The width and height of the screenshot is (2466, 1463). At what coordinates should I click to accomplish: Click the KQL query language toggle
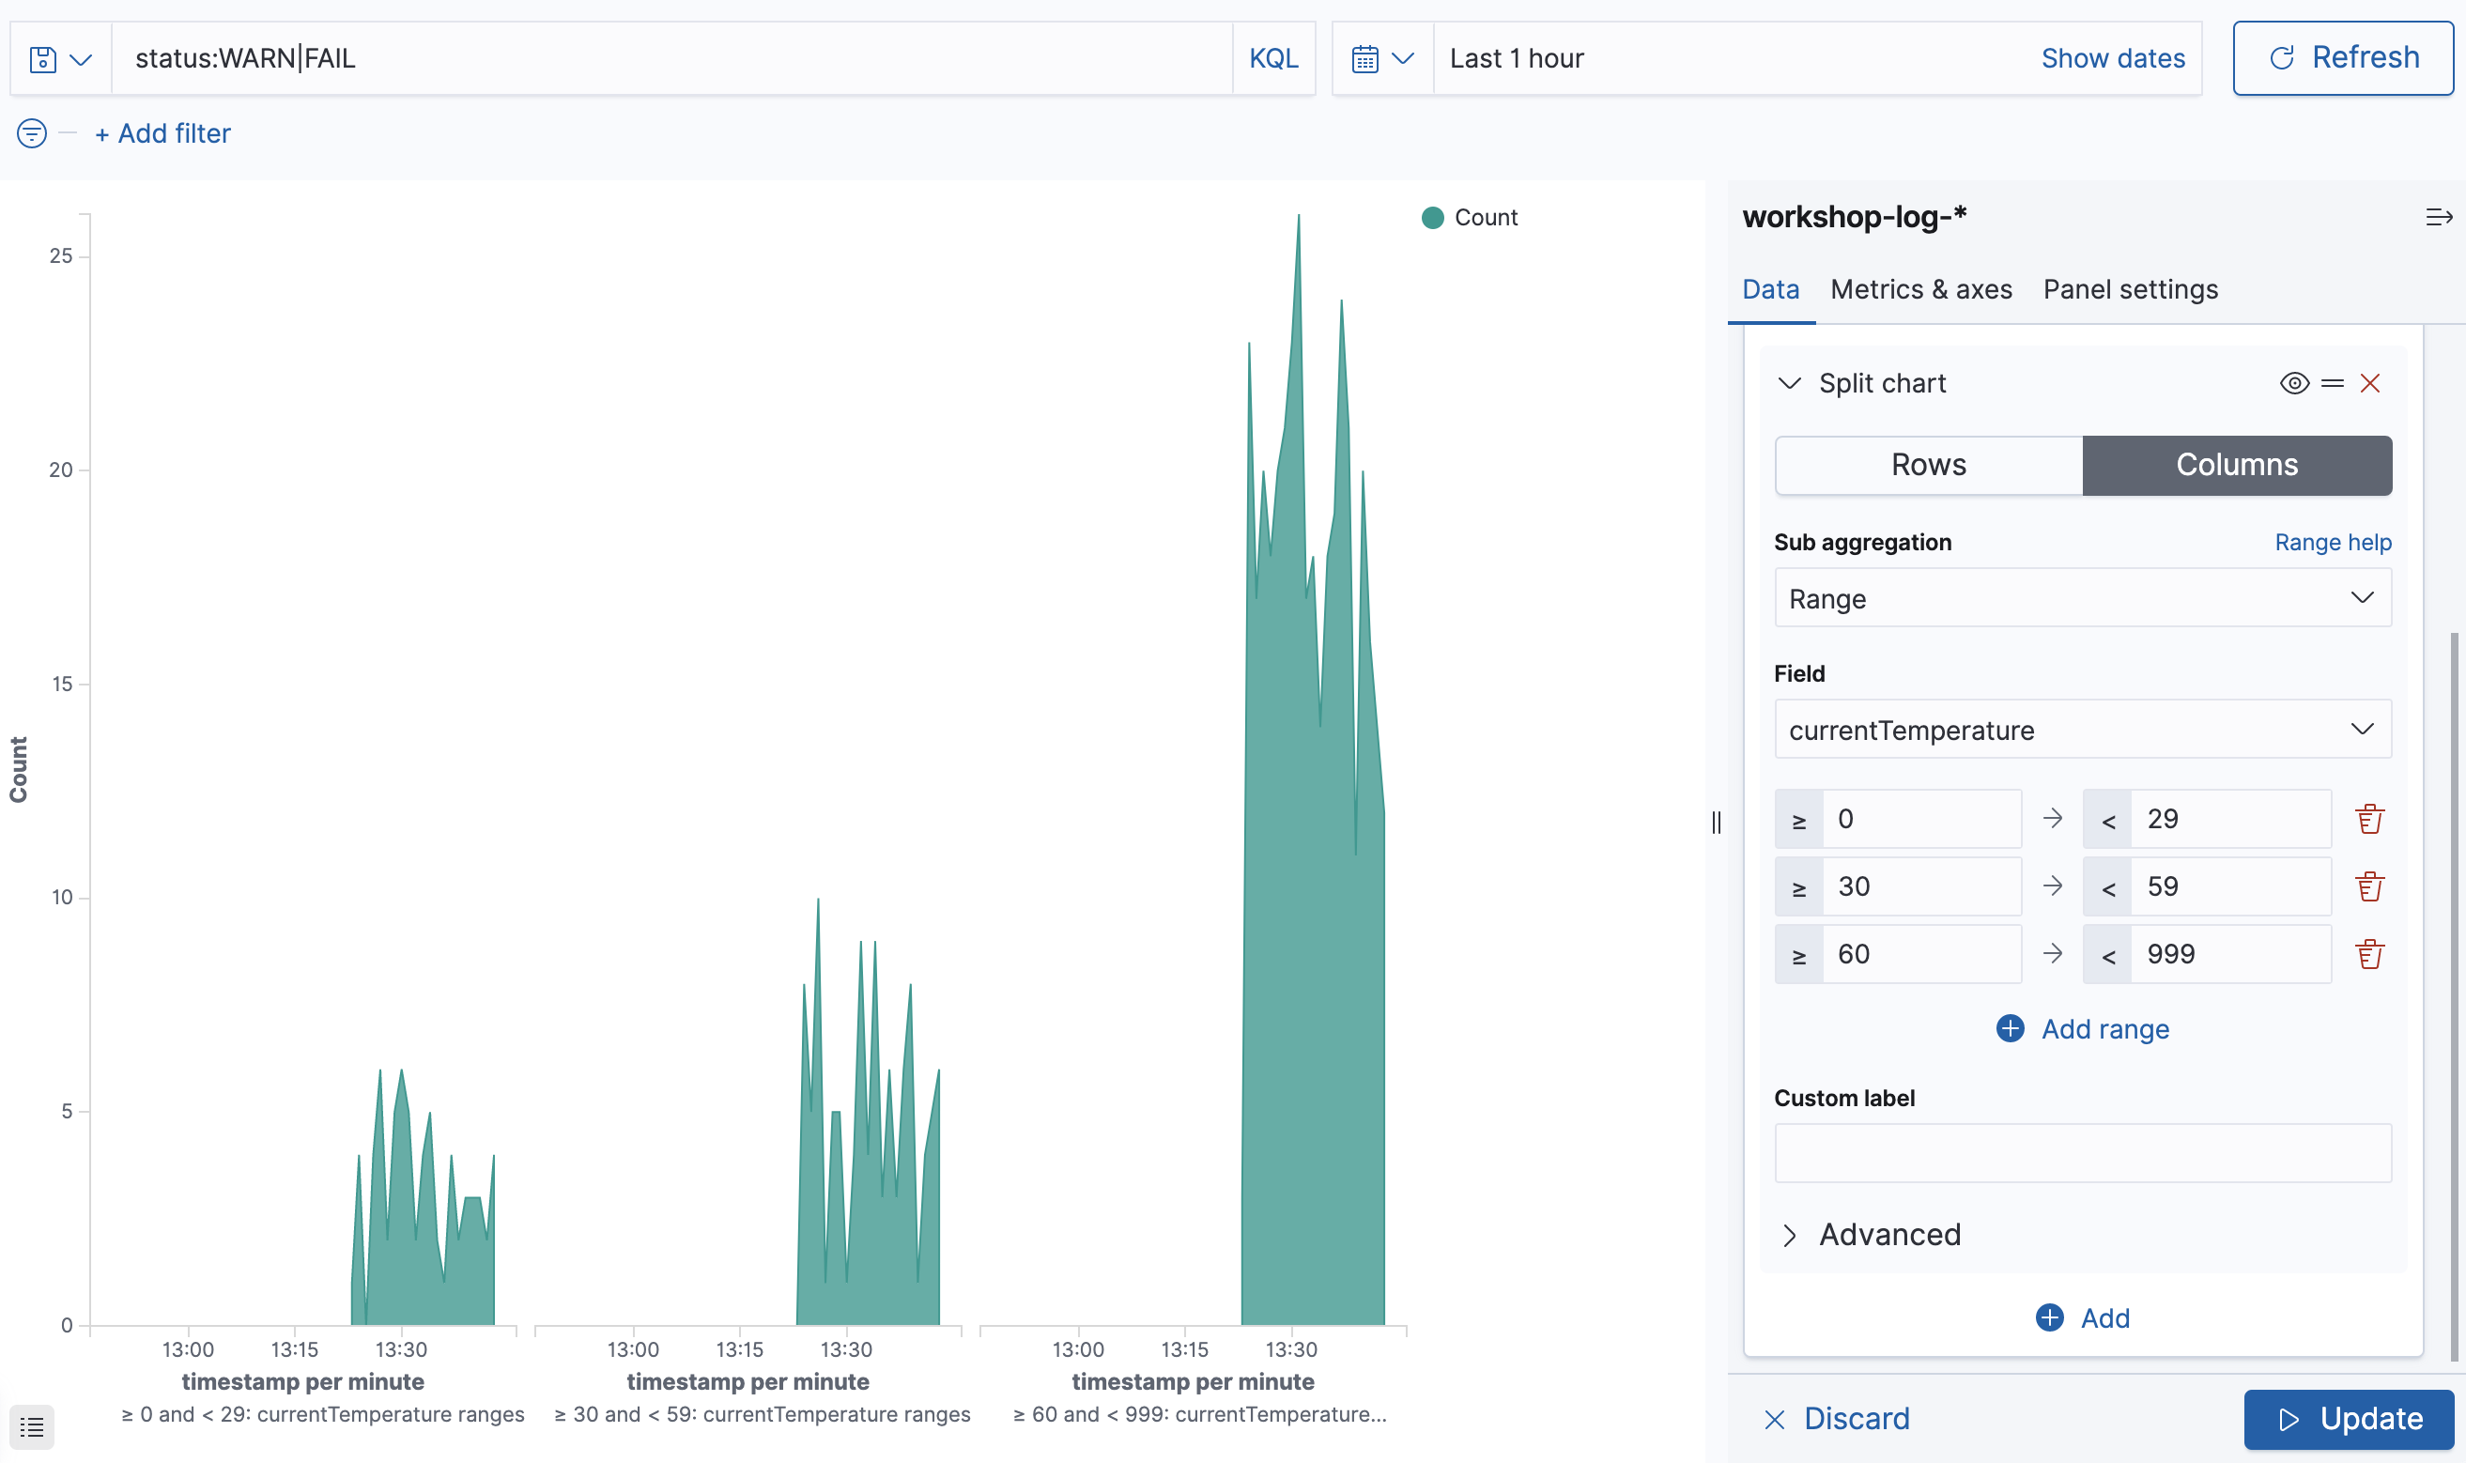[x=1273, y=57]
